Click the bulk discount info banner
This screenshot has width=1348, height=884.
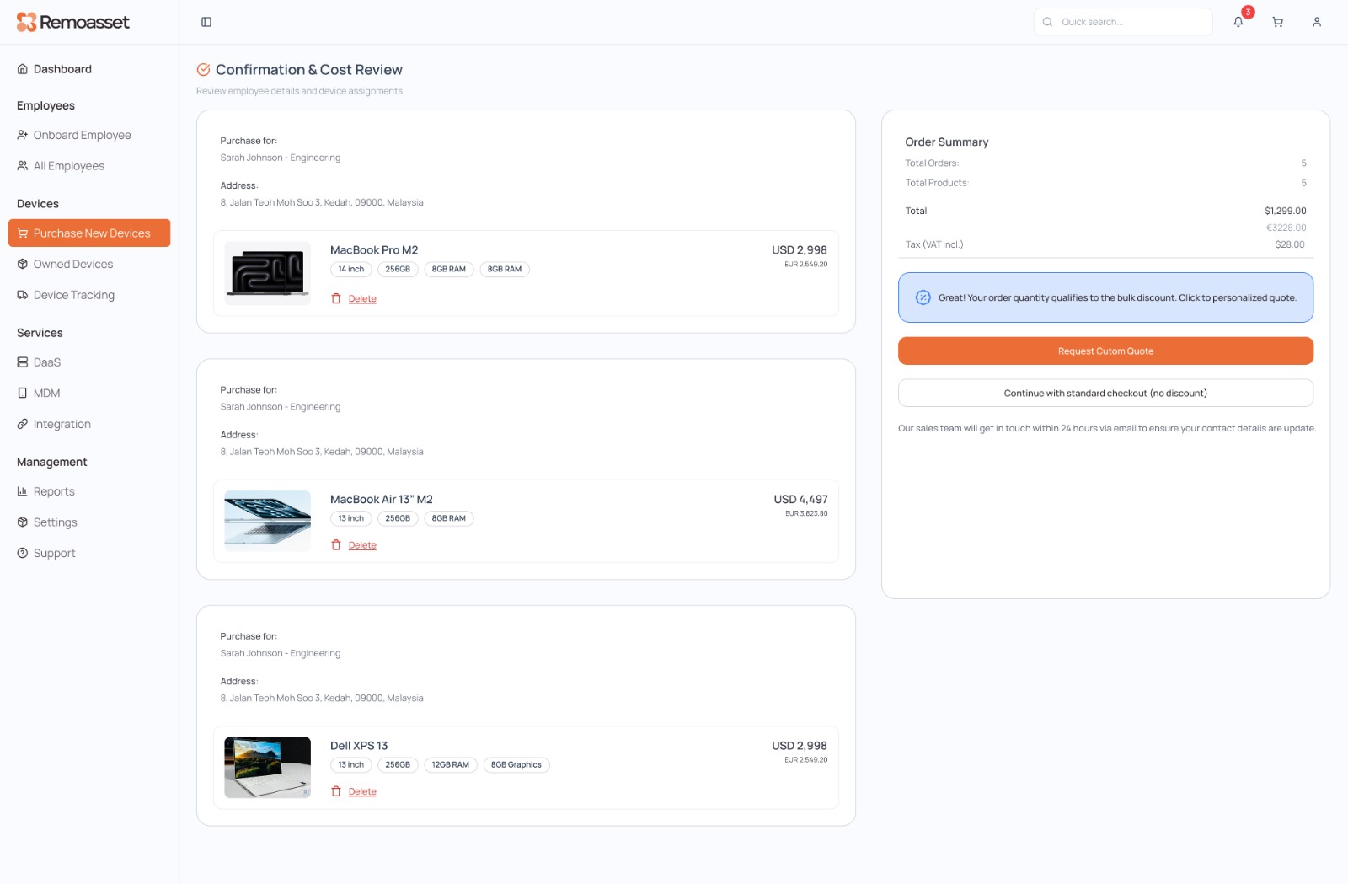(1105, 297)
